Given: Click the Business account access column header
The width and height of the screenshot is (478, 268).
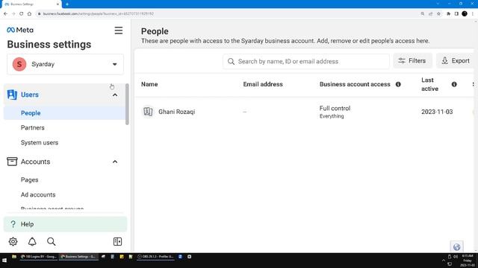Looking at the screenshot, I should 355,84.
